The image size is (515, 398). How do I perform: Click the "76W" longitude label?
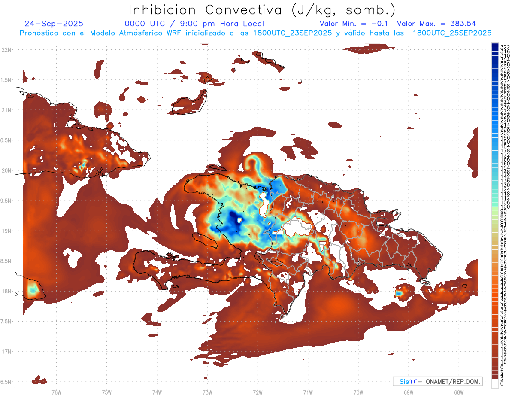pyautogui.click(x=56, y=392)
